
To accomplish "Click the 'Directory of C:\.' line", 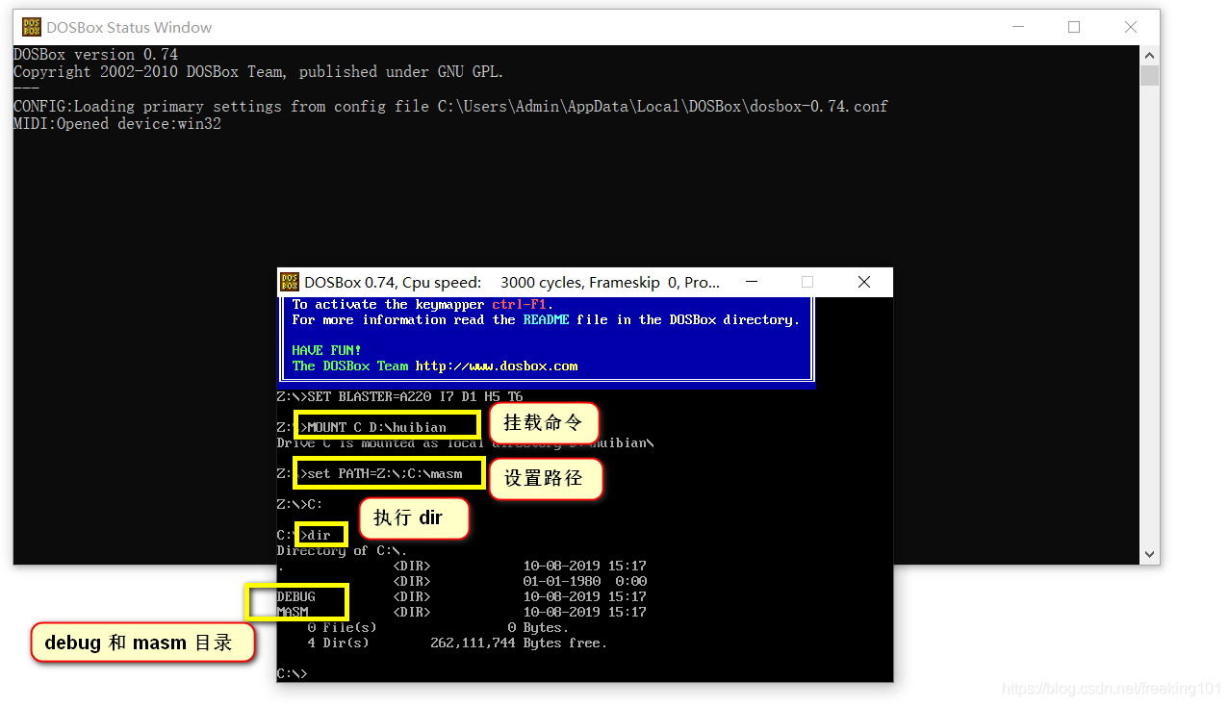I will 342,550.
